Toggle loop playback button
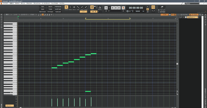This screenshot has height=108, width=207. coord(153,7)
